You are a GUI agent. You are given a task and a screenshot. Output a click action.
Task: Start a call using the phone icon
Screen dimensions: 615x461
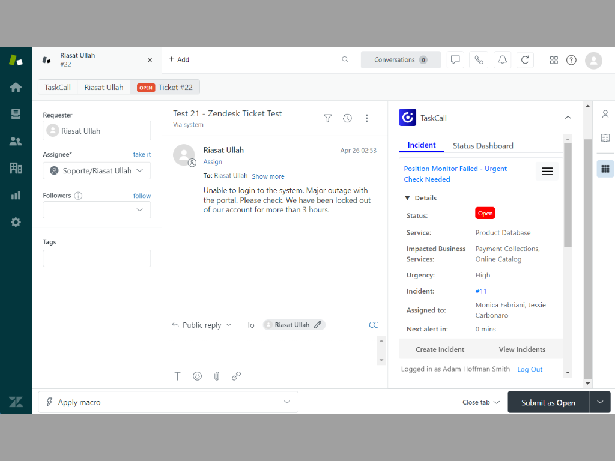click(x=478, y=60)
